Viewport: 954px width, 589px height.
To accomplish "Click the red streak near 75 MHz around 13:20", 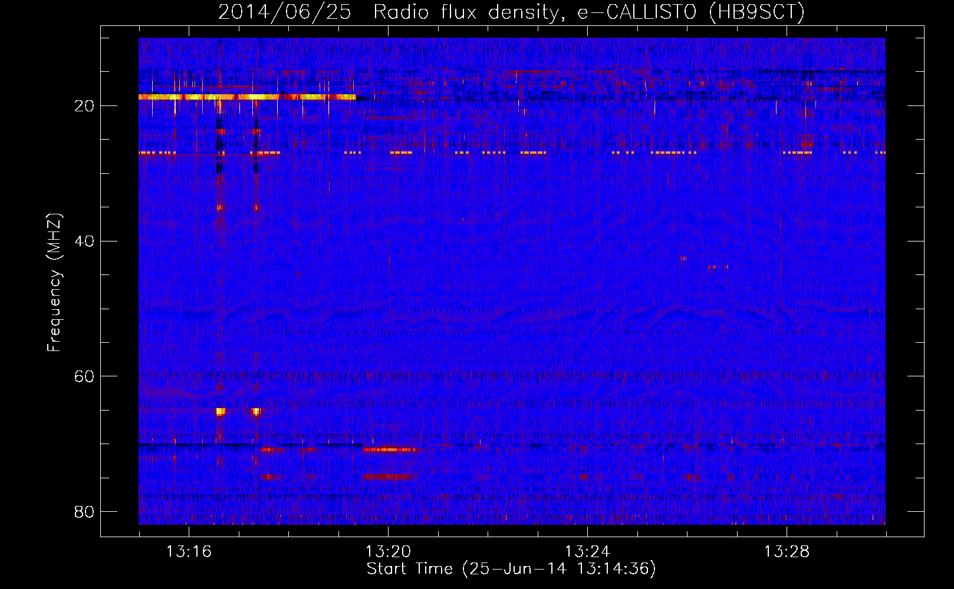I will click(x=389, y=477).
